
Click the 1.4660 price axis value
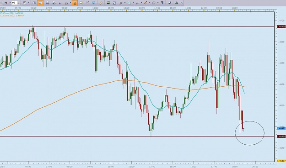click(x=281, y=105)
